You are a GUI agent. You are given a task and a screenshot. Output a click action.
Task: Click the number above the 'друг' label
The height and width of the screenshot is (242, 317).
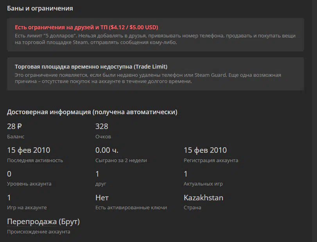coord(97,174)
